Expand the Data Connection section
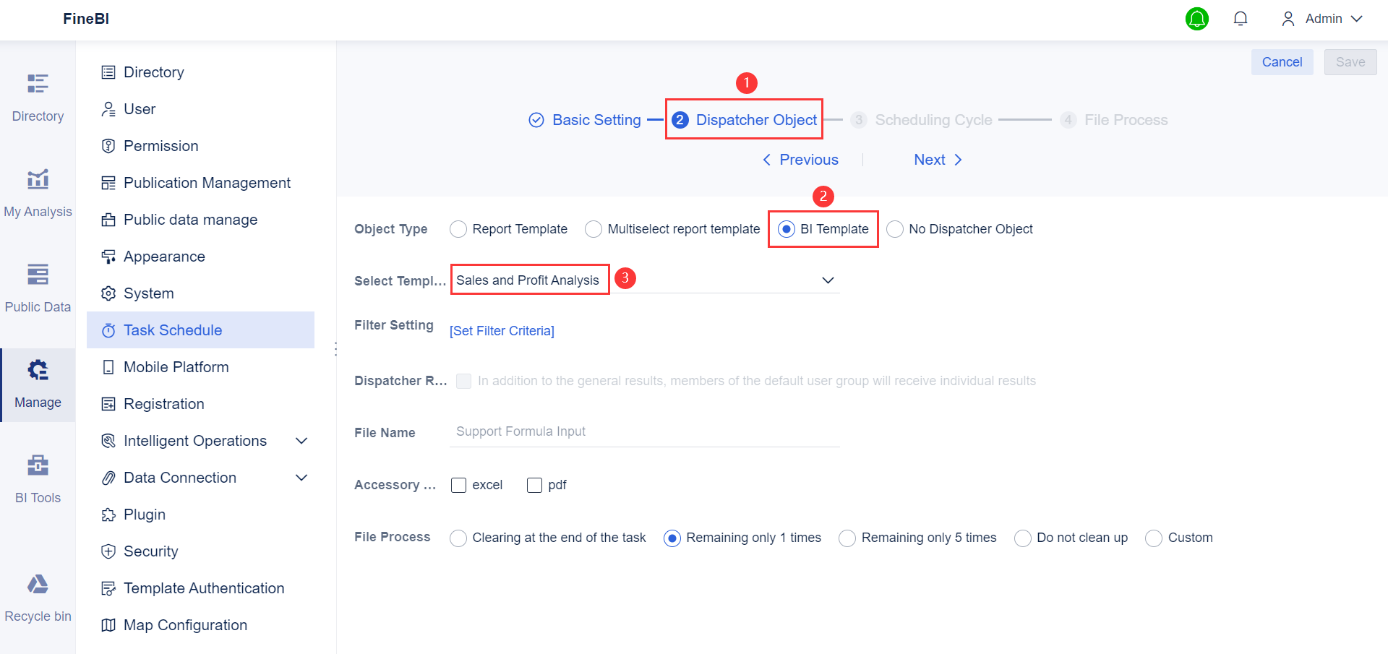1388x654 pixels. tap(180, 477)
